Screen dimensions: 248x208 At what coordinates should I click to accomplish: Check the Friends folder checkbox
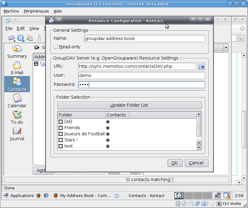pyautogui.click(x=60, y=128)
